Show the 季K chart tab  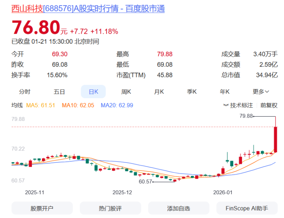[192, 92]
